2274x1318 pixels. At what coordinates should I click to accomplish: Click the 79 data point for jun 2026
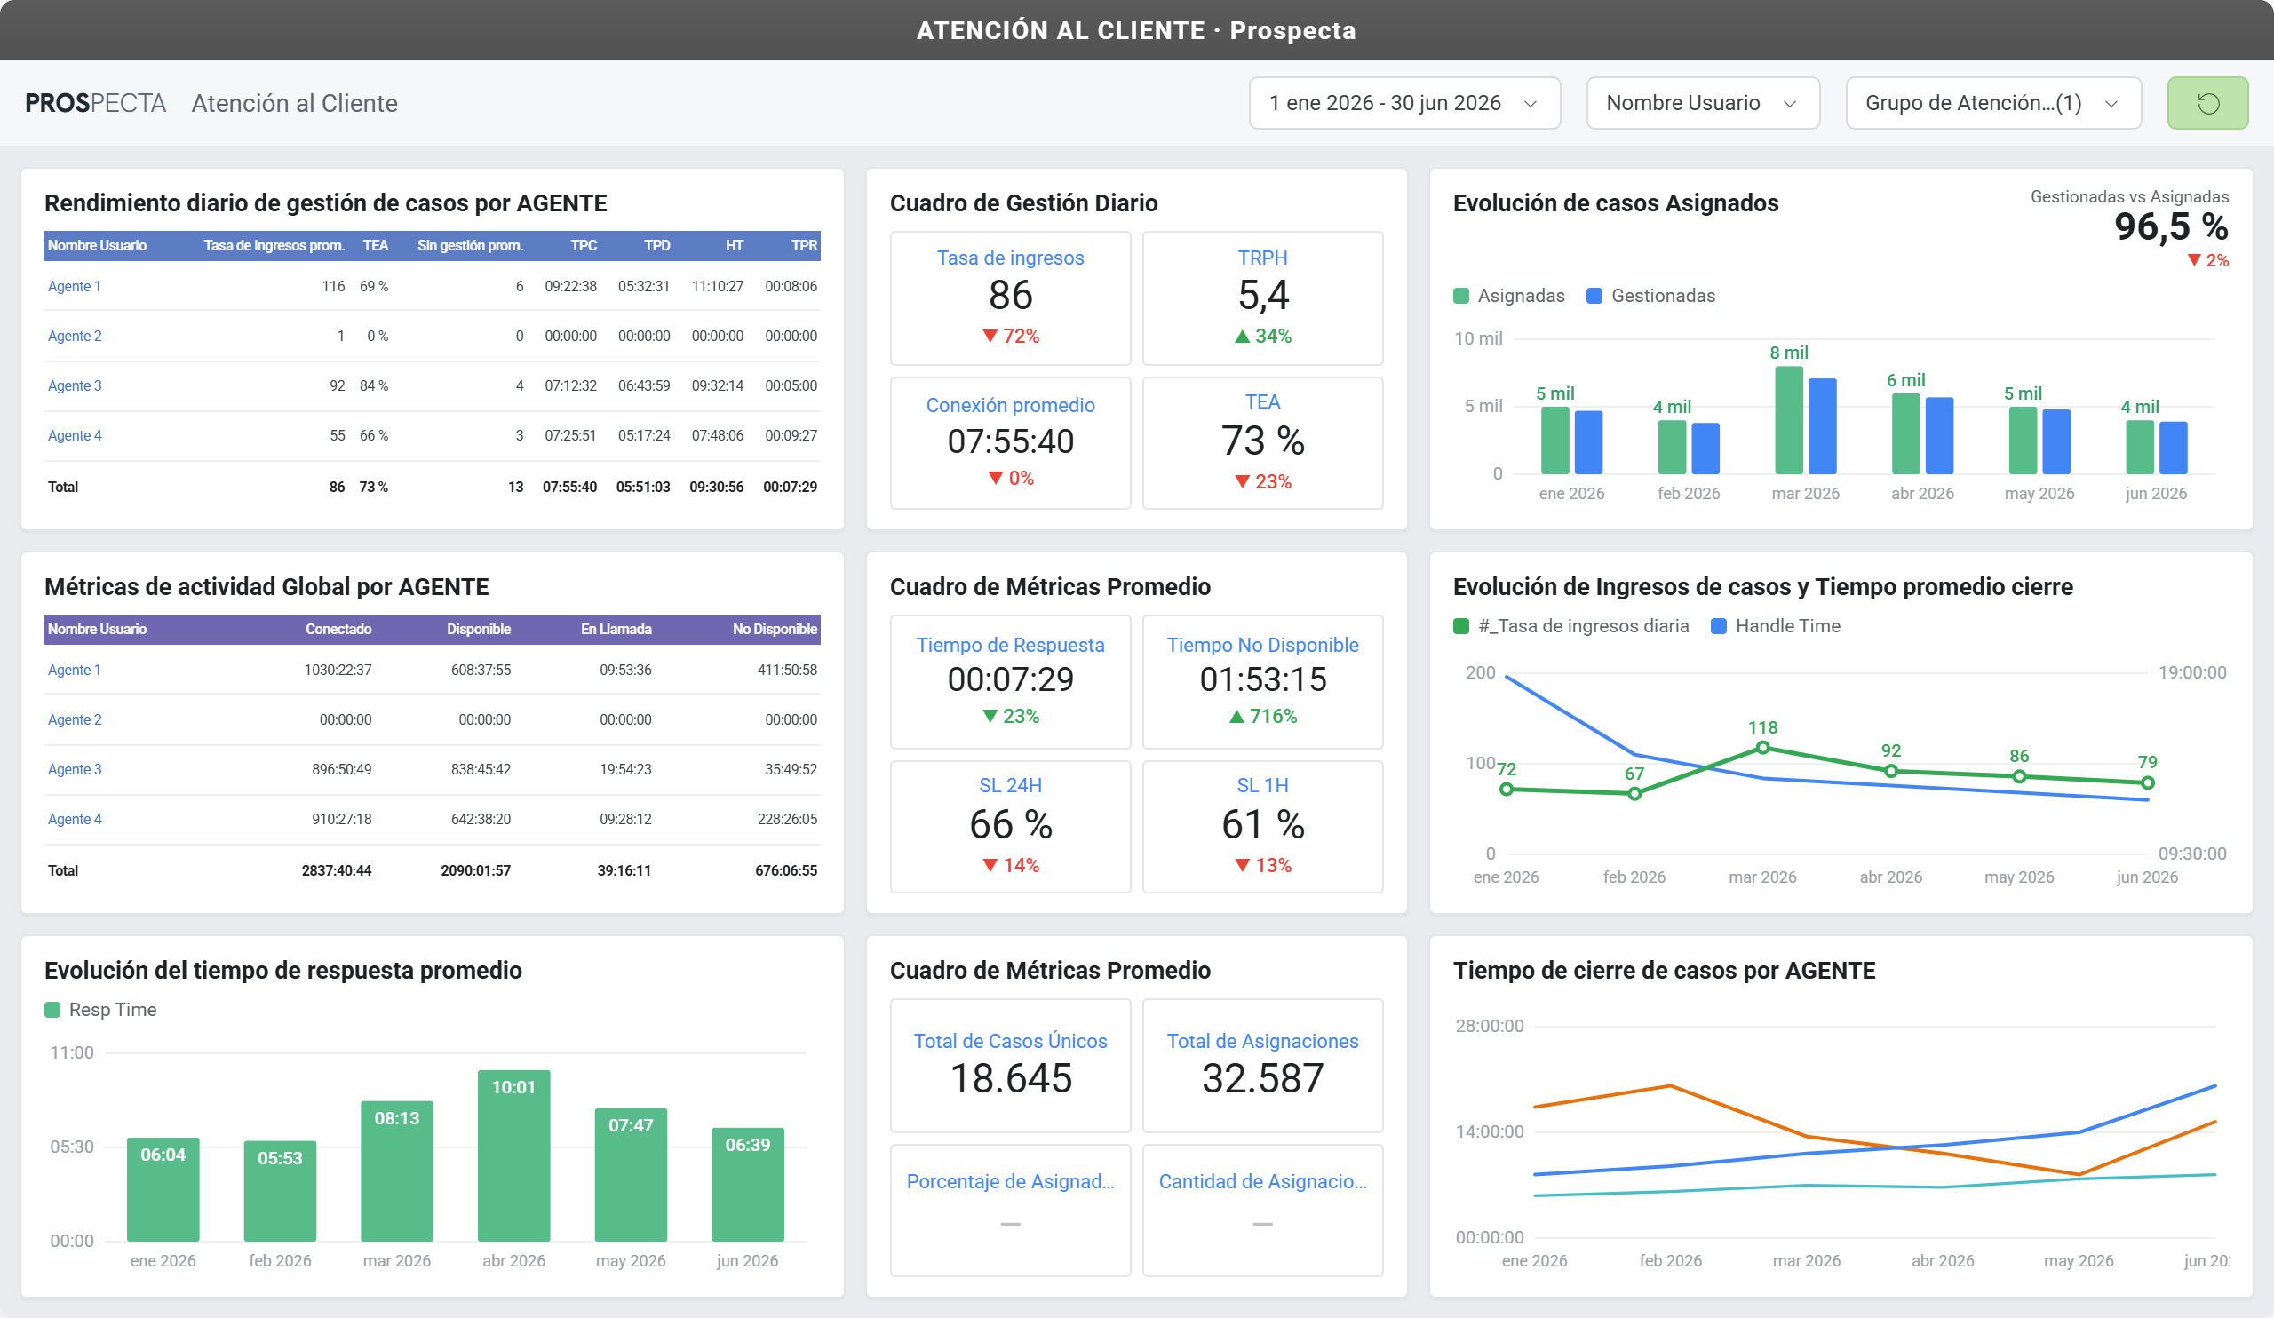click(x=2148, y=782)
